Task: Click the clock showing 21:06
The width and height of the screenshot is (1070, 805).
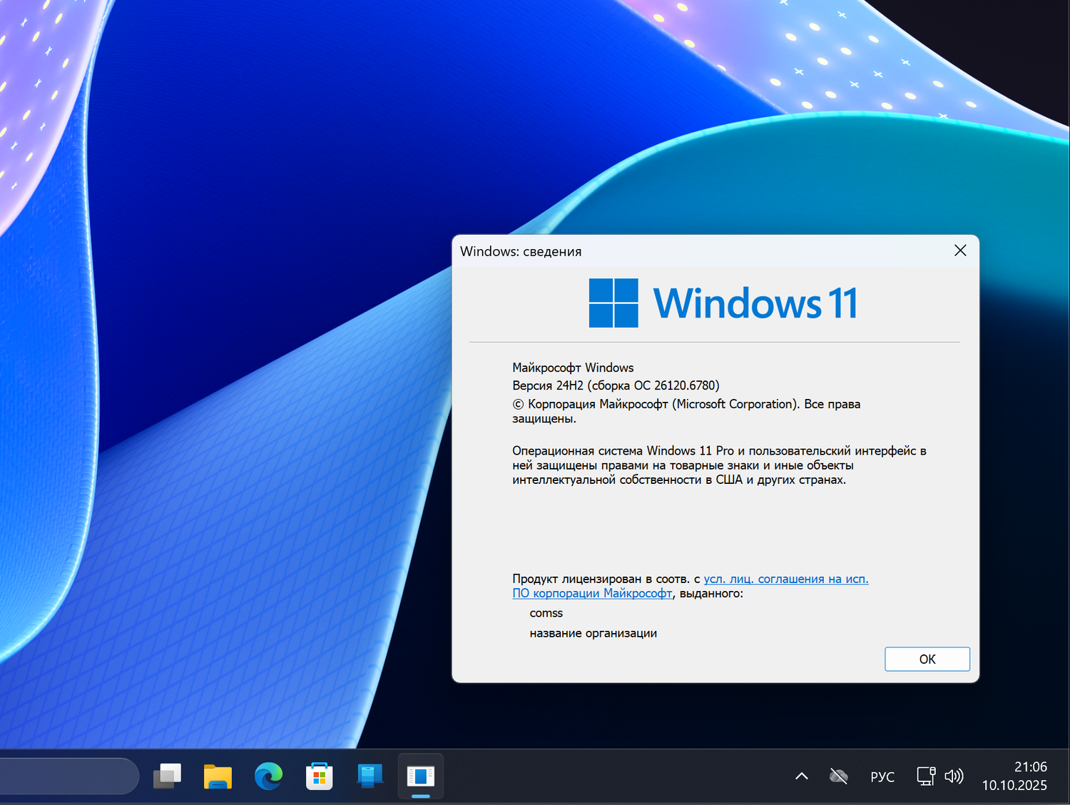Action: tap(1030, 768)
